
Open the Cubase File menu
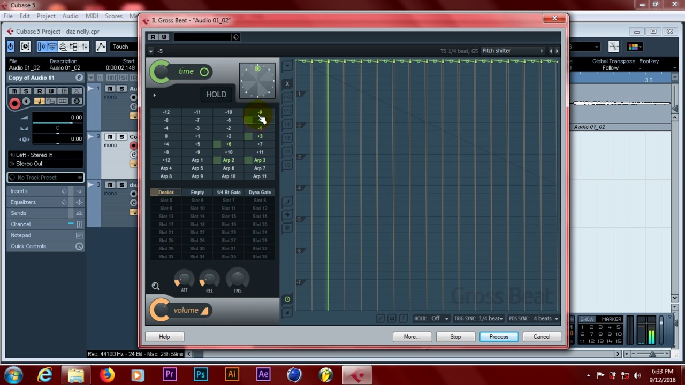click(x=8, y=16)
